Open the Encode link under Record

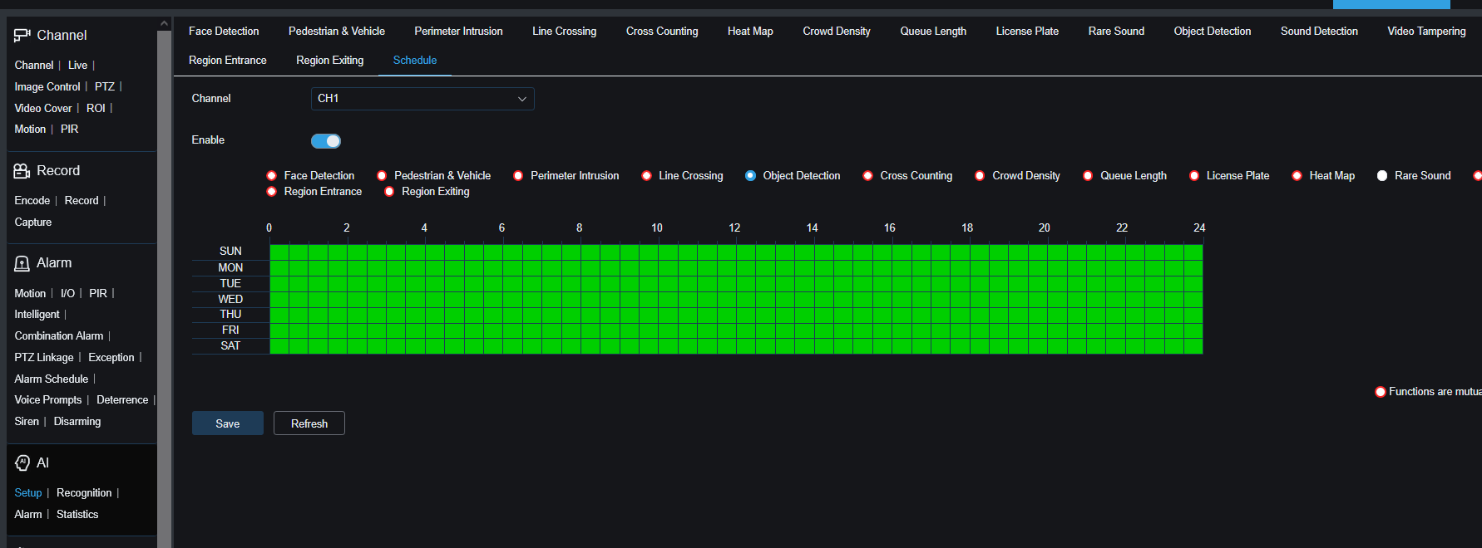click(x=32, y=201)
